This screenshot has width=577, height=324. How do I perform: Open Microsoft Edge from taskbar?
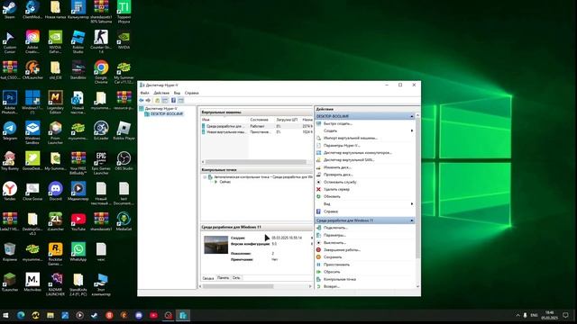coord(21,315)
